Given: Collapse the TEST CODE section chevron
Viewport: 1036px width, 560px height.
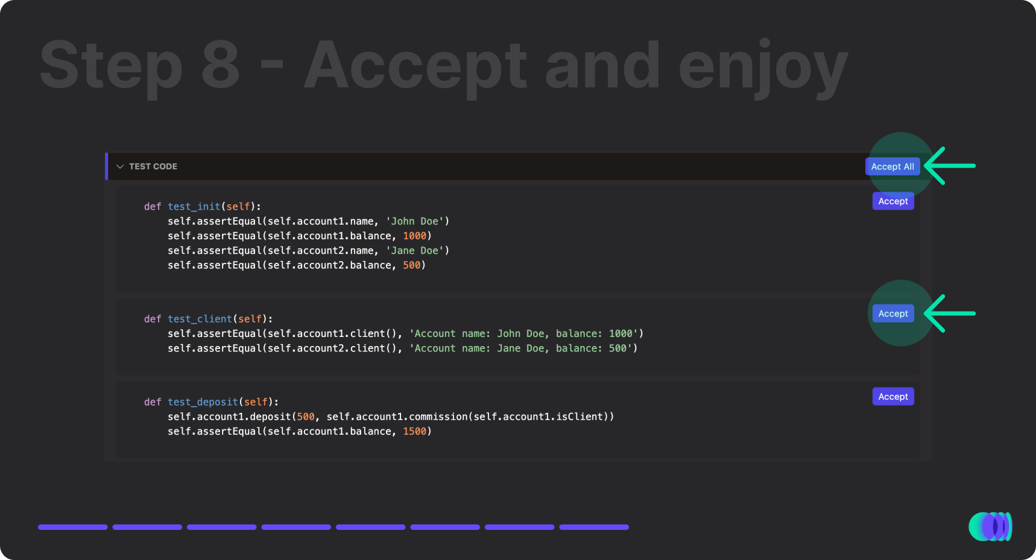Looking at the screenshot, I should point(120,166).
